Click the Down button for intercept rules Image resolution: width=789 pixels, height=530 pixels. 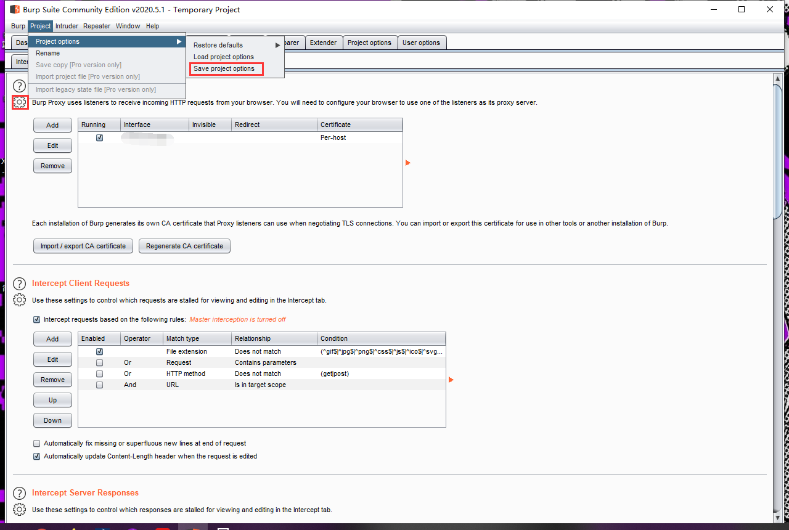pyautogui.click(x=52, y=420)
